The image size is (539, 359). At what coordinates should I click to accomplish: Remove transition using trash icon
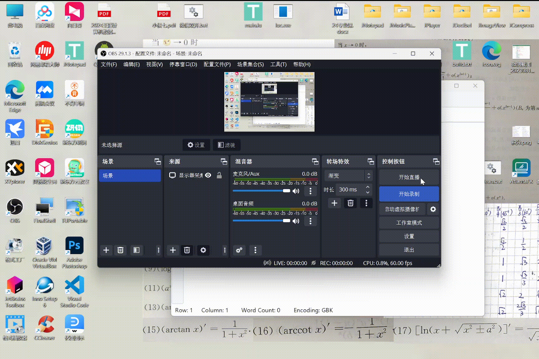(350, 203)
